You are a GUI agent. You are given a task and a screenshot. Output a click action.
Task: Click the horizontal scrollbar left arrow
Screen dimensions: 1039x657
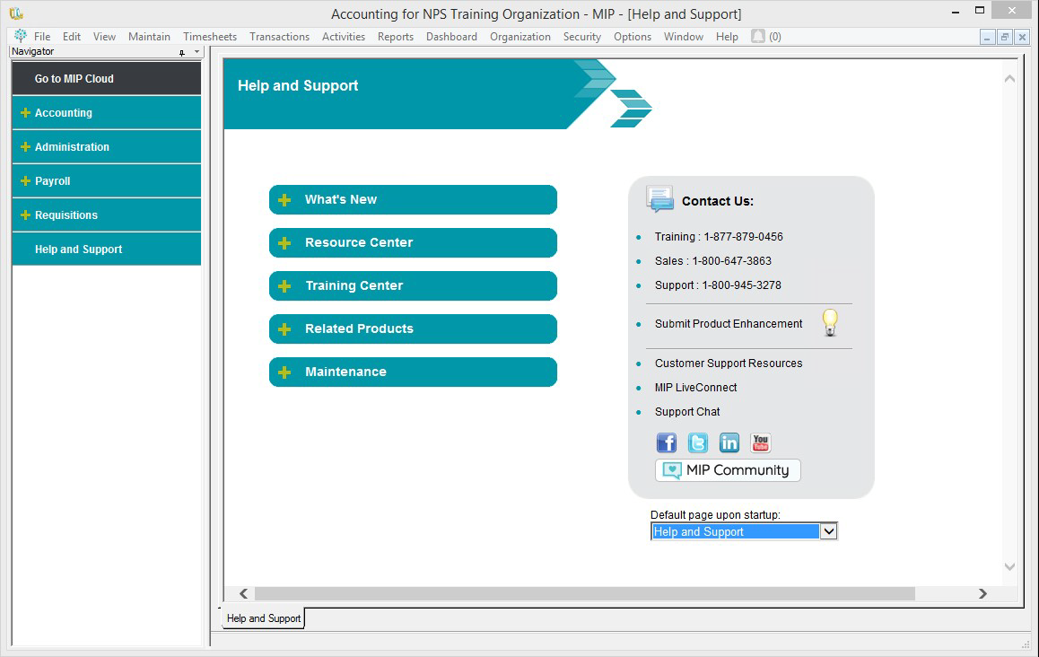[x=243, y=593]
